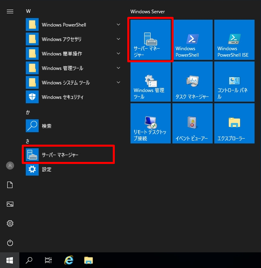This screenshot has width=261, height=268.
Task: Open the イベント ビューアー tile
Action: point(193,123)
